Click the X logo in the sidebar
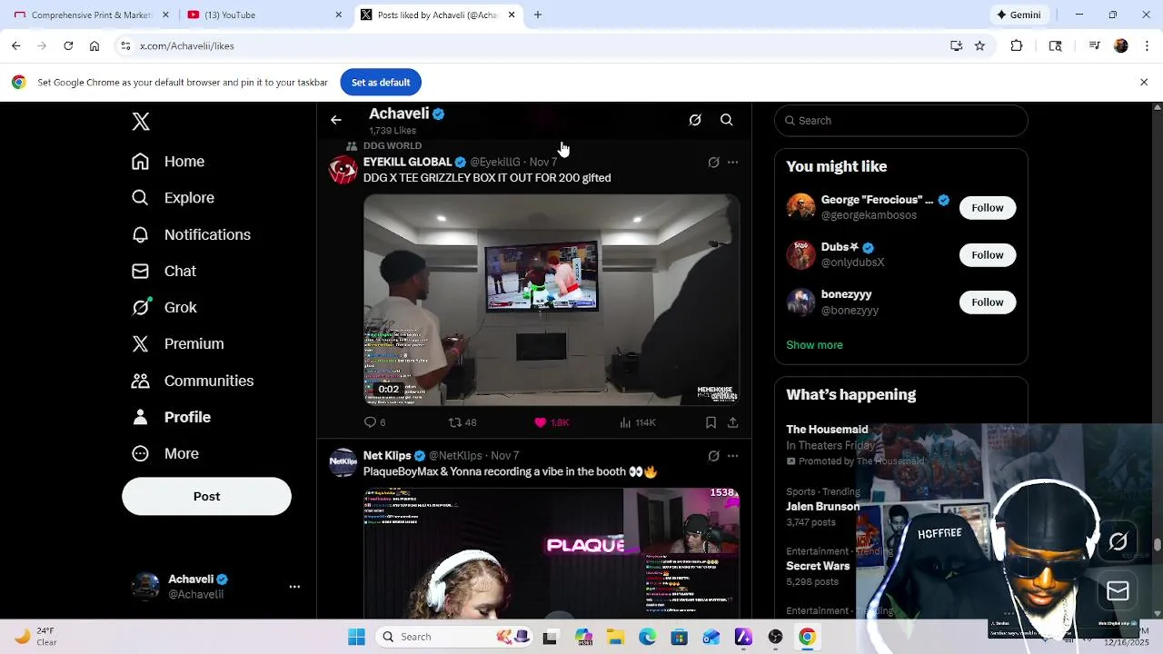The height and width of the screenshot is (654, 1163). pyautogui.click(x=141, y=122)
